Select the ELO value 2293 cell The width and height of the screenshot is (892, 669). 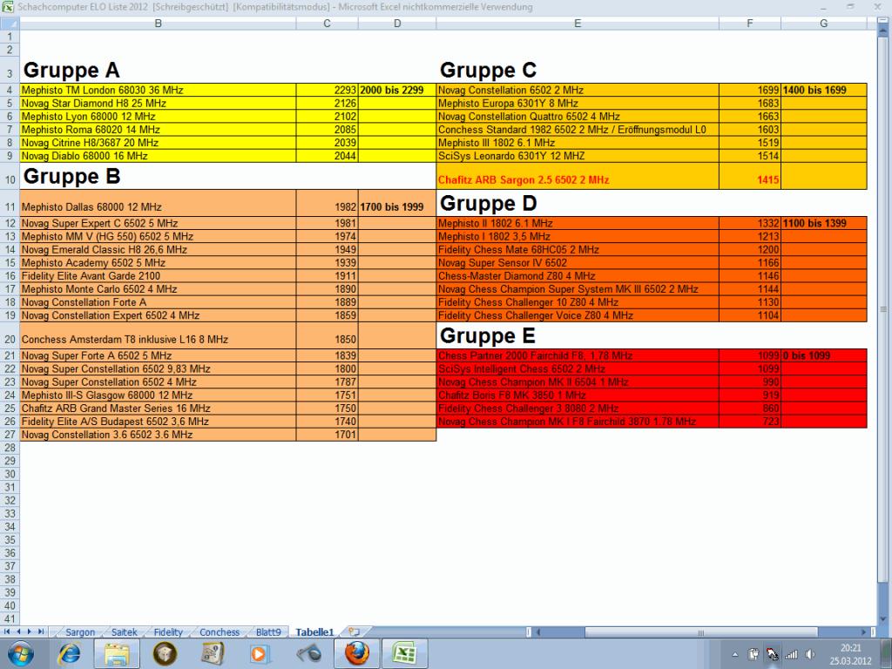pyautogui.click(x=328, y=90)
